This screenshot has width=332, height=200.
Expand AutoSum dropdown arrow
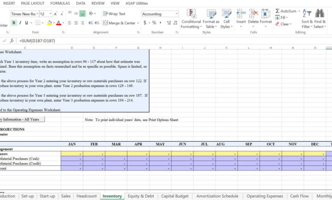click(299, 11)
